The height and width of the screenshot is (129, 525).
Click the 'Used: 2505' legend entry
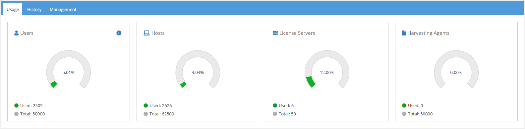pyautogui.click(x=29, y=105)
